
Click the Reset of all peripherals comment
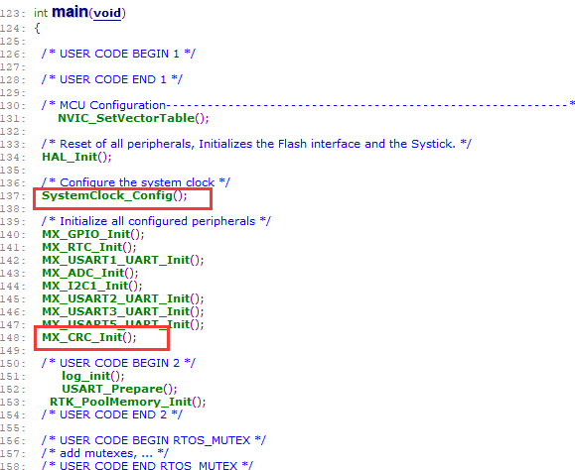click(256, 144)
